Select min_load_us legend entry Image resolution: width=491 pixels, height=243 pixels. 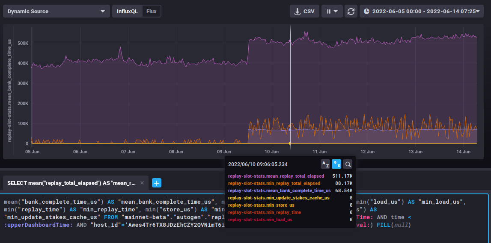coord(260,220)
